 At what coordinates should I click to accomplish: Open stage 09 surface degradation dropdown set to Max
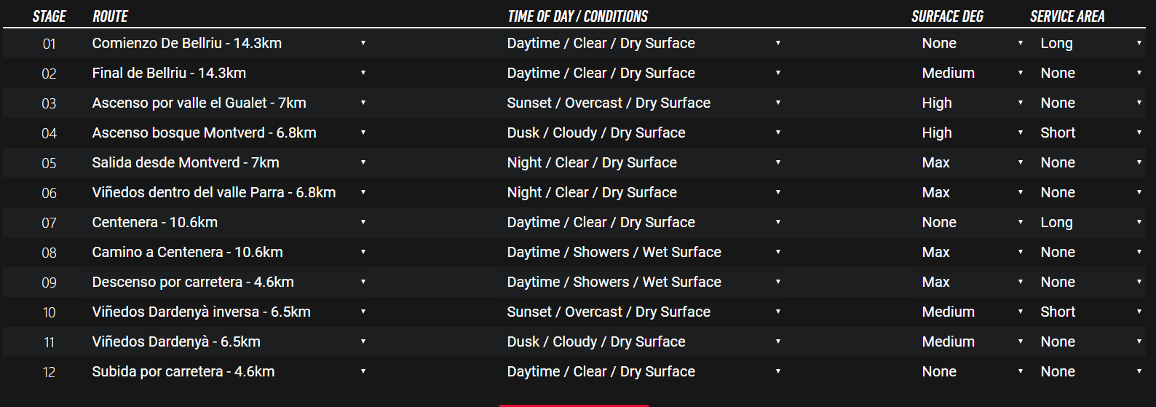[x=973, y=282]
